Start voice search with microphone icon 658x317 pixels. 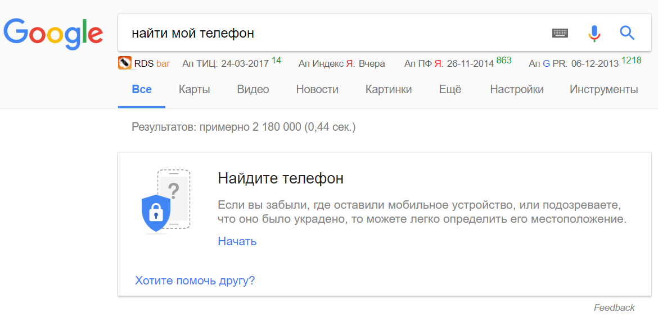click(x=594, y=33)
